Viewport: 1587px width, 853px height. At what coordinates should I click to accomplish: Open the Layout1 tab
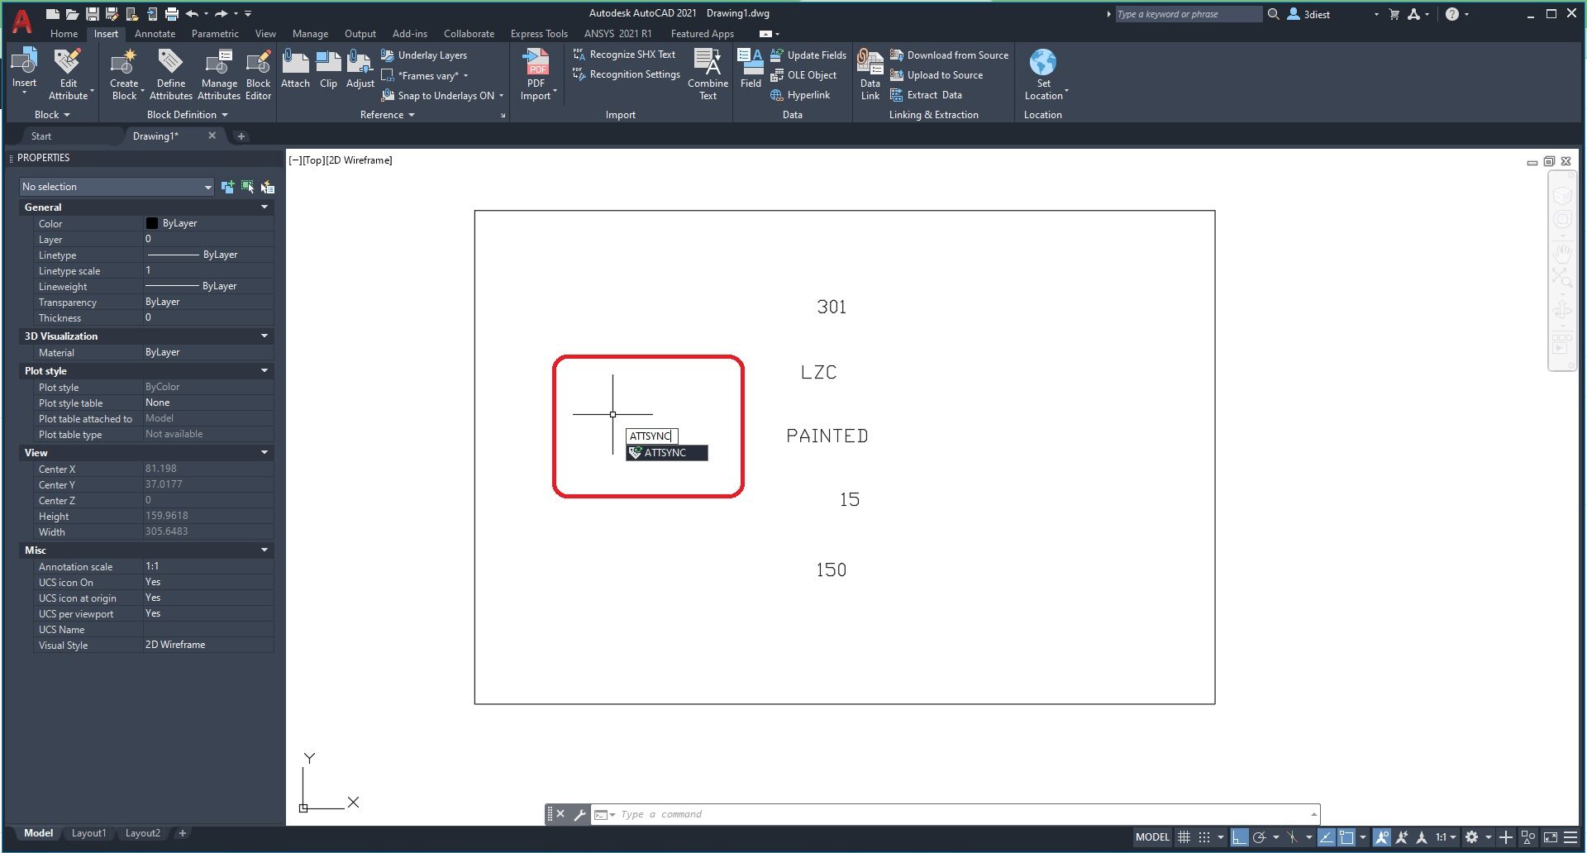point(88,833)
